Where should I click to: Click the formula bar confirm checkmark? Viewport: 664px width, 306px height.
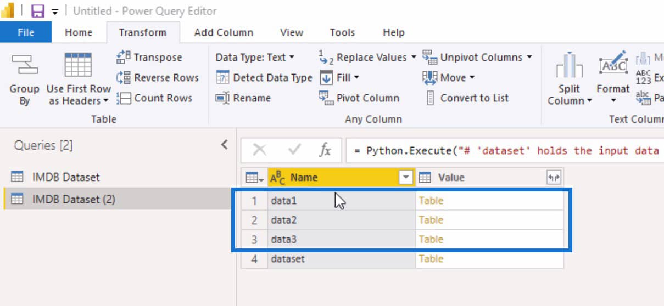coord(294,150)
